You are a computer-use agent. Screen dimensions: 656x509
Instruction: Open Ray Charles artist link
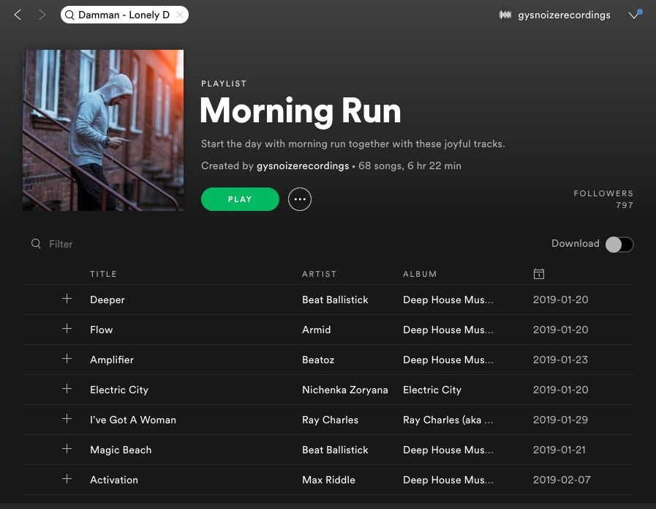pyautogui.click(x=330, y=420)
